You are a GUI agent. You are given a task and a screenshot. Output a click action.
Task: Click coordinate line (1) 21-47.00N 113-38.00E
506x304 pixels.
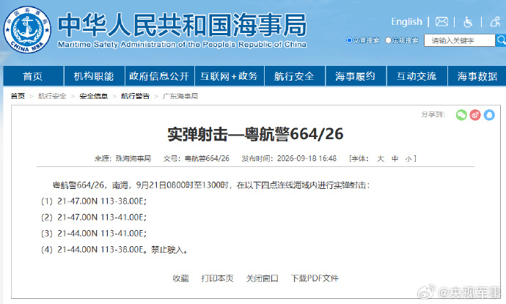coord(94,201)
